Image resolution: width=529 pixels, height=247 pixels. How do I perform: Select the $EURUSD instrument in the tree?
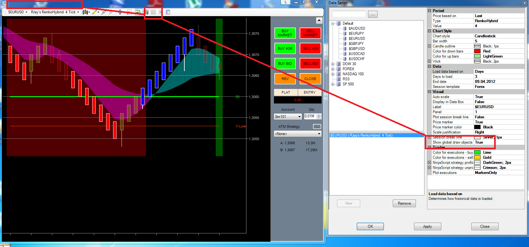[x=357, y=39]
